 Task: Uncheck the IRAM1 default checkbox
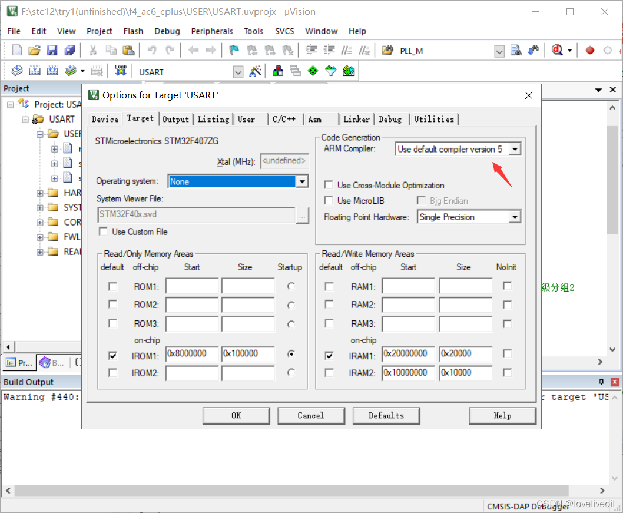329,356
